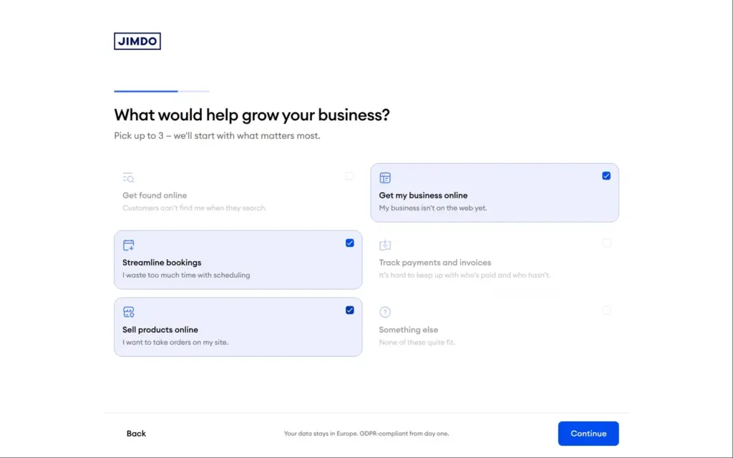Click the Get found online search icon
Screen dimensions: 733x458
128,177
